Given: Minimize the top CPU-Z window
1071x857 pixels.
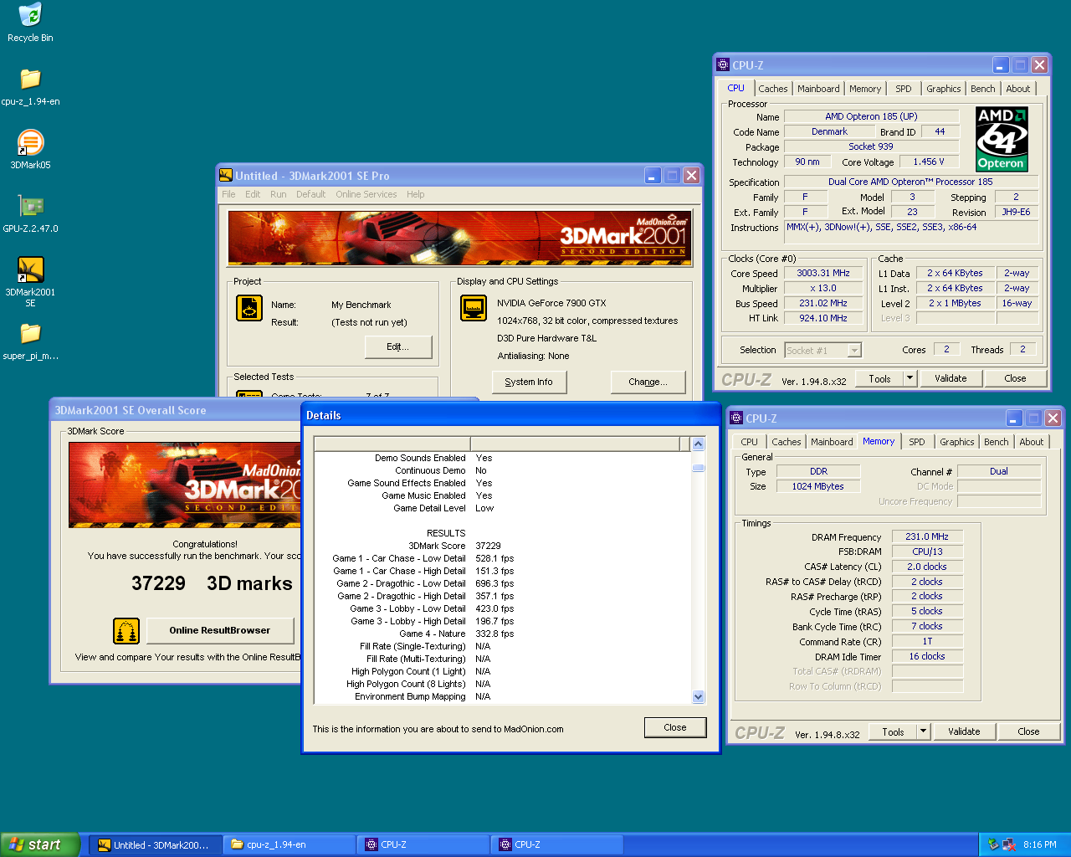Looking at the screenshot, I should point(1001,65).
